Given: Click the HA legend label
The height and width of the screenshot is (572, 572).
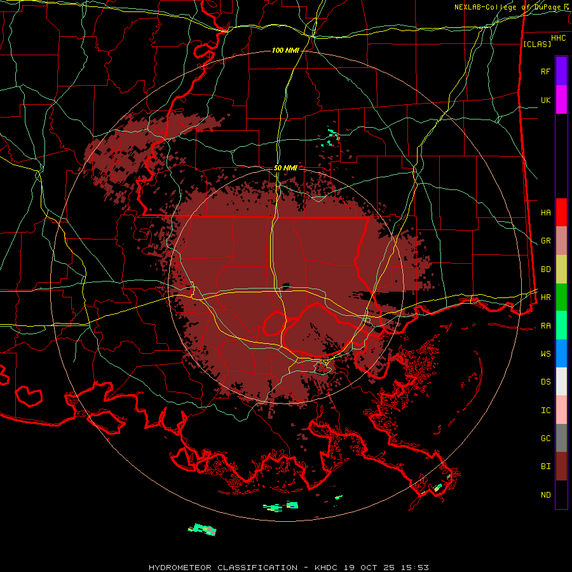Looking at the screenshot, I should [546, 212].
